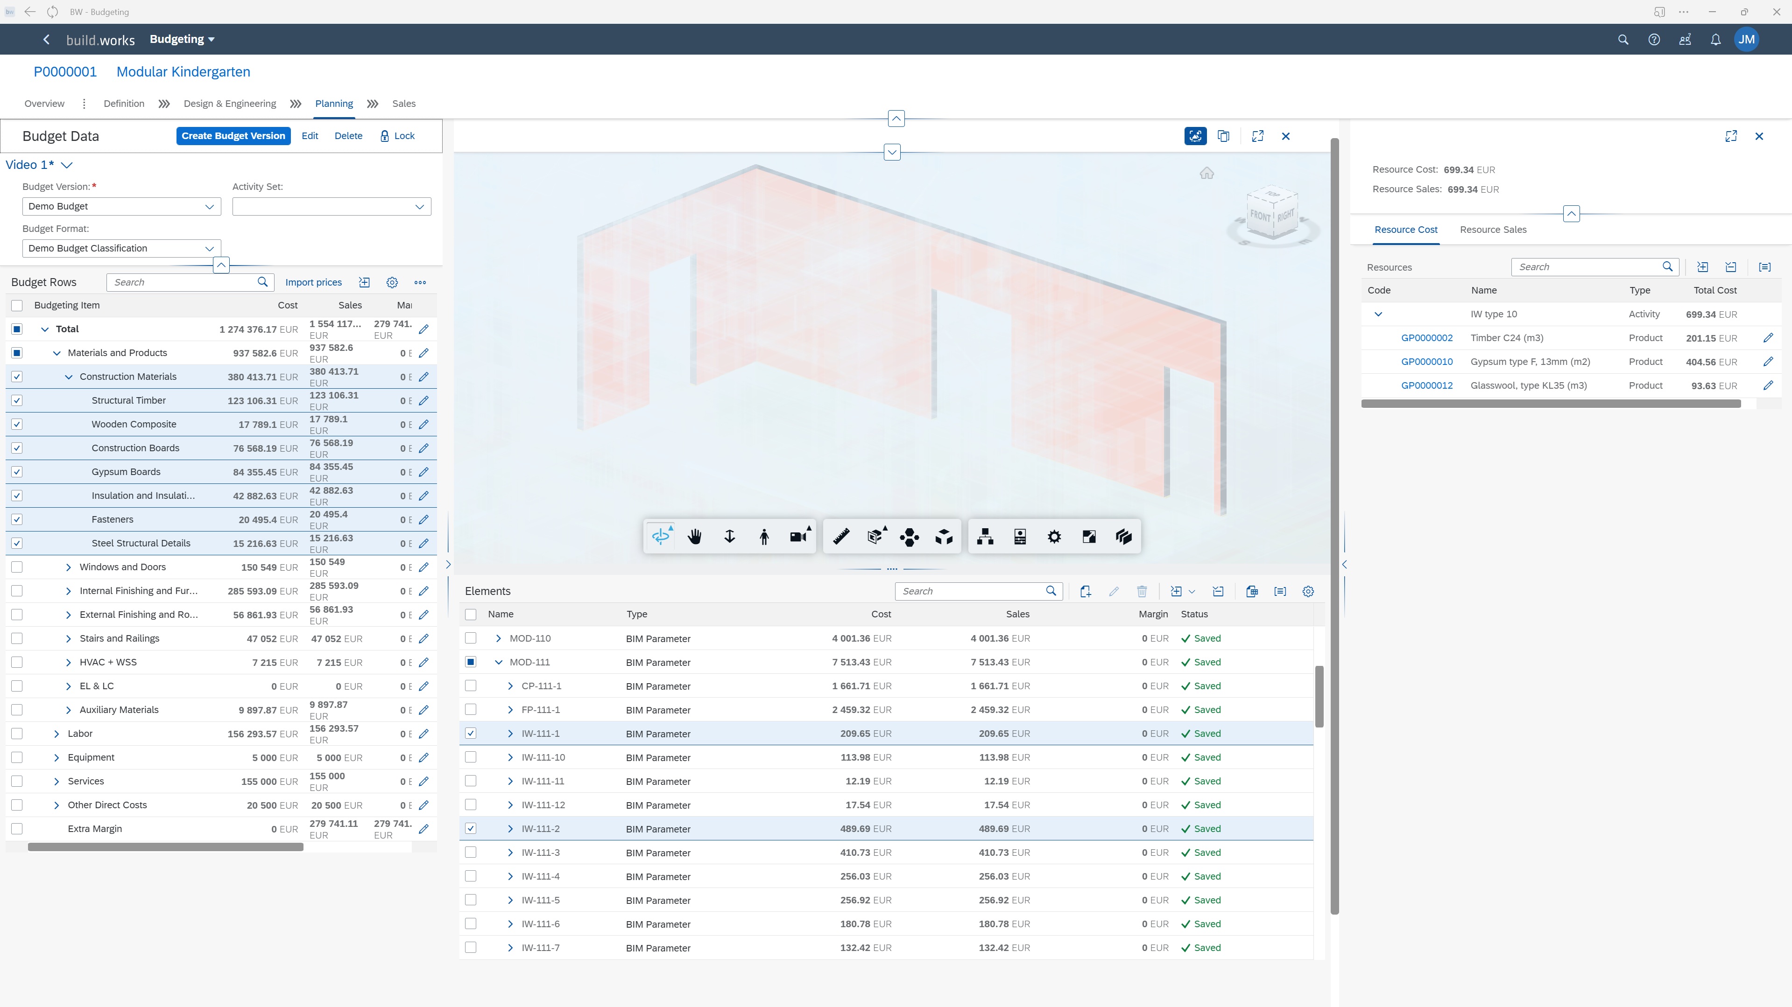This screenshot has height=1007, width=1792.
Task: Uncheck the Gypsum Boards budget row
Action: [17, 471]
